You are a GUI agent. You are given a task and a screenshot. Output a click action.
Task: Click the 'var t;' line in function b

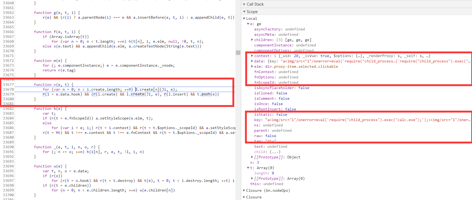pyautogui.click(x=49, y=113)
